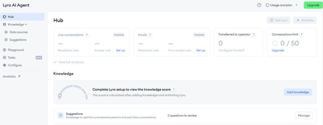The height and width of the screenshot is (125, 323).
Task: Click the Upgrade link under Conversations limit
Action: click(x=278, y=50)
